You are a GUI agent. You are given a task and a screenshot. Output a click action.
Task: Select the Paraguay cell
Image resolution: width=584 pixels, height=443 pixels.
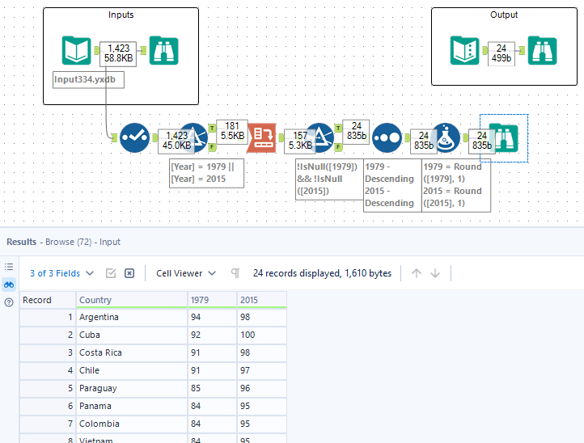pos(132,388)
